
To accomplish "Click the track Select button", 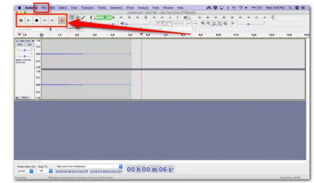I will point(25,98).
